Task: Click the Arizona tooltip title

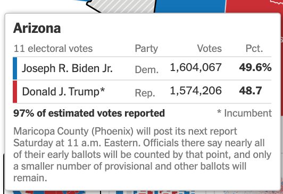Action: tap(37, 28)
